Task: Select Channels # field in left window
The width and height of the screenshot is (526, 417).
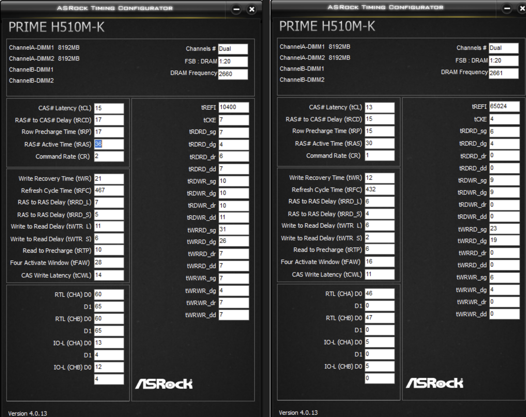Action: [233, 49]
